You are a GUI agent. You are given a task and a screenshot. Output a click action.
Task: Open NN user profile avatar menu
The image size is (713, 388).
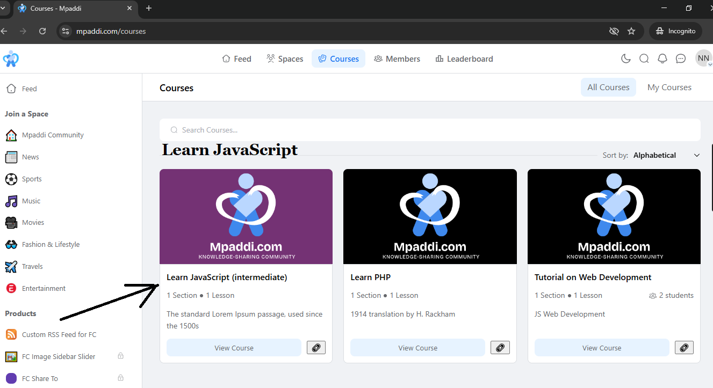703,58
